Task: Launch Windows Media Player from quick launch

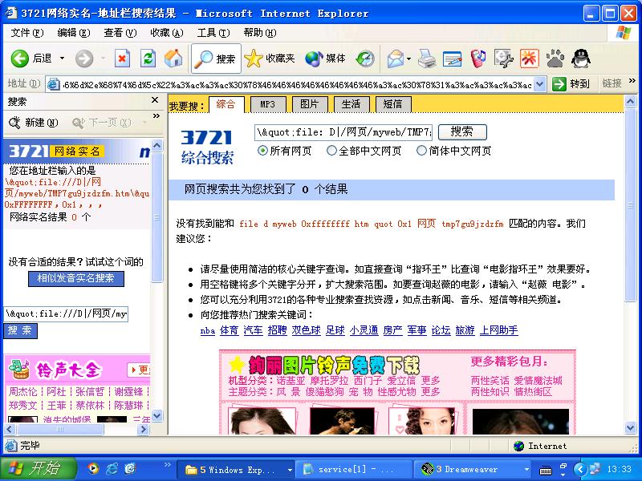Action: [x=93, y=469]
